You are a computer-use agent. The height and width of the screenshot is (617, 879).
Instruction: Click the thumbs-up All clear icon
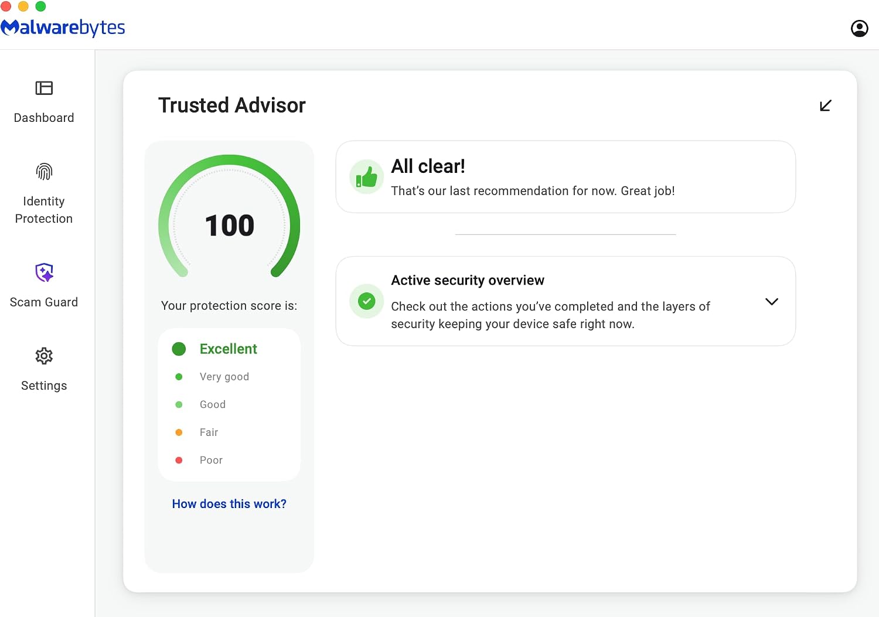tap(367, 176)
